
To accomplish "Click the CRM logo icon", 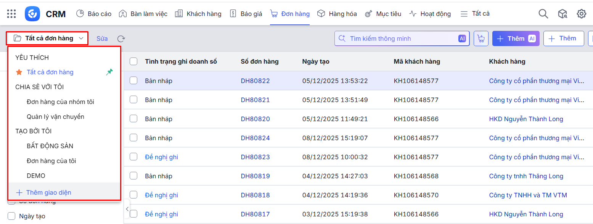I will [x=32, y=14].
